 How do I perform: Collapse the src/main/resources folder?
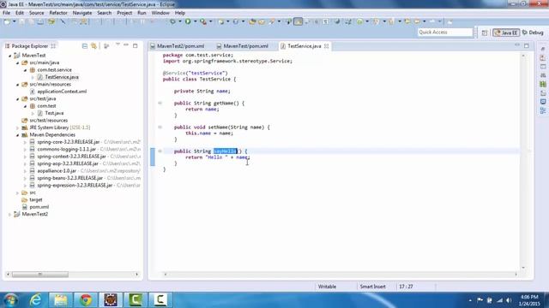tap(17, 85)
